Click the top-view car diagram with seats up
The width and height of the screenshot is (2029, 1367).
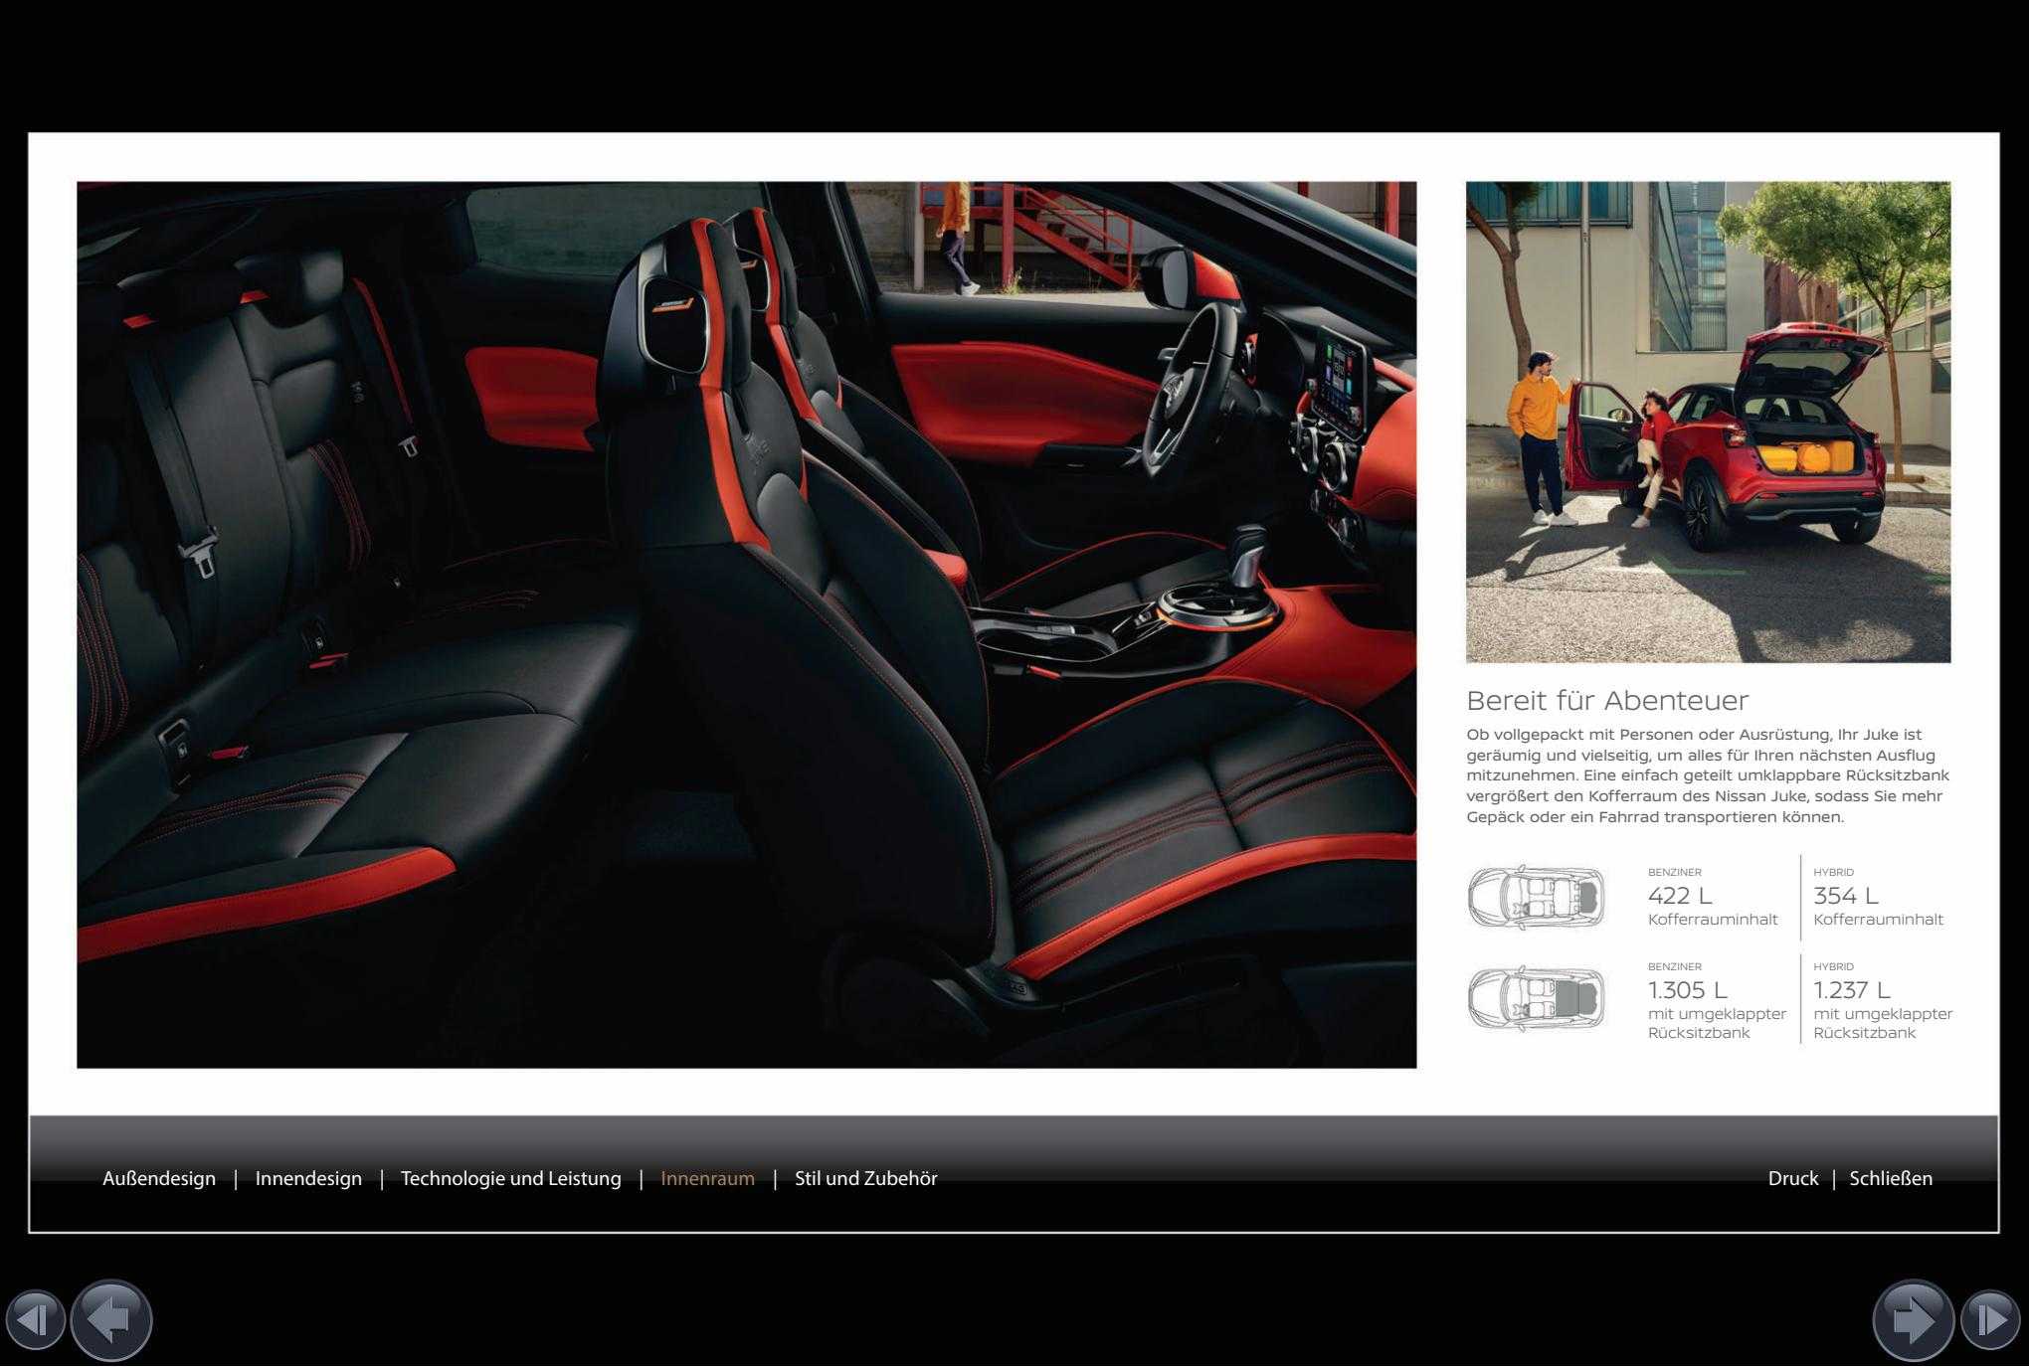coord(1537,897)
